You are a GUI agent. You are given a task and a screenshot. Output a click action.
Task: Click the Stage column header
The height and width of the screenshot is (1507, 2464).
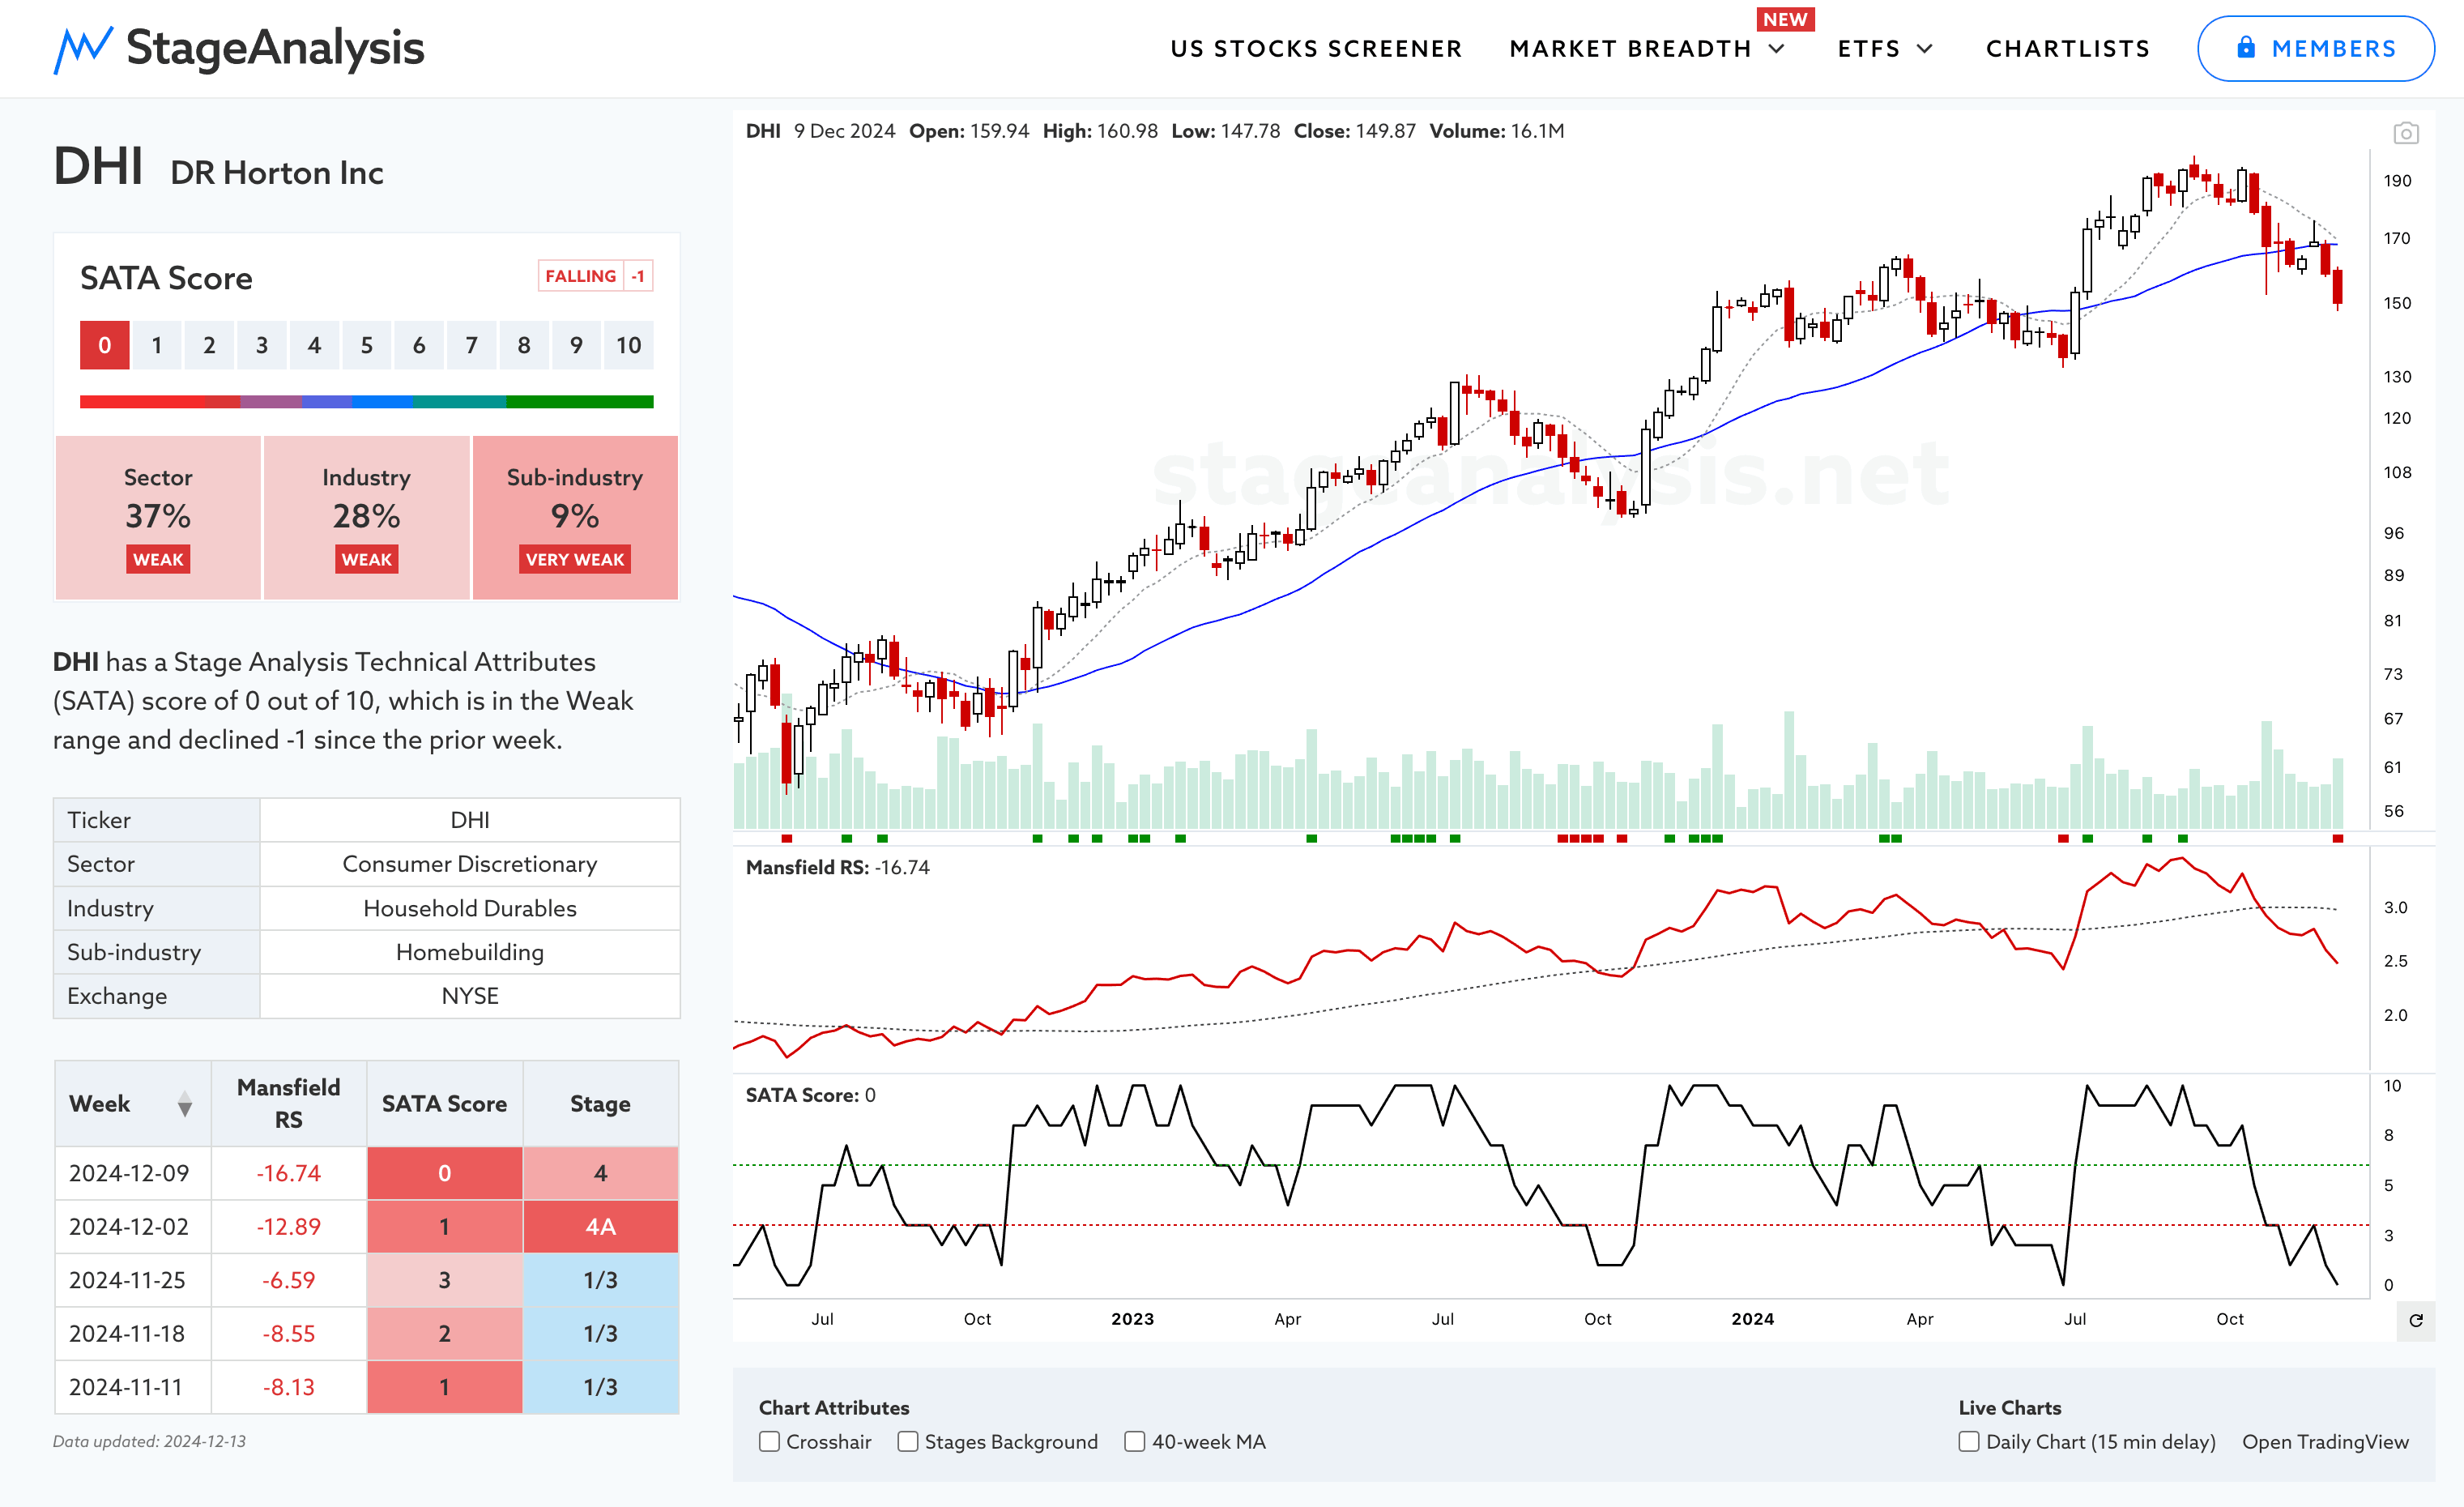click(x=600, y=1104)
